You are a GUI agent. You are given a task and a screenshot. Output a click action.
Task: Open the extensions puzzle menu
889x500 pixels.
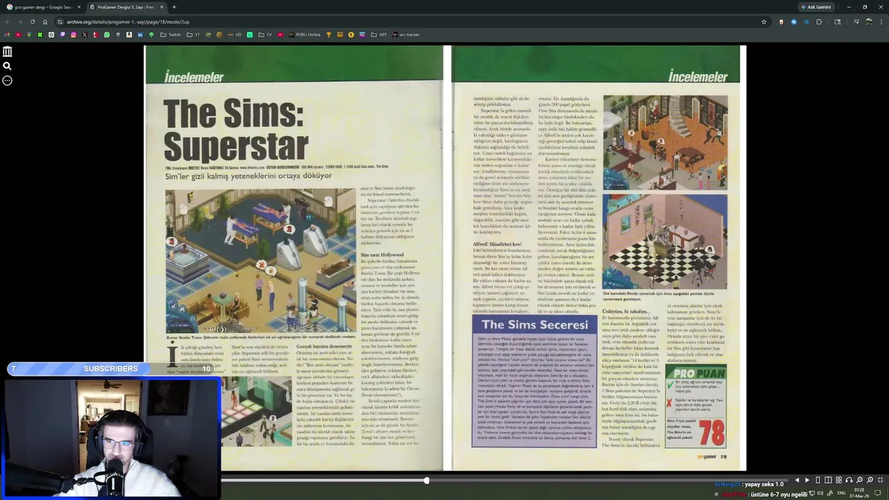[x=819, y=22]
